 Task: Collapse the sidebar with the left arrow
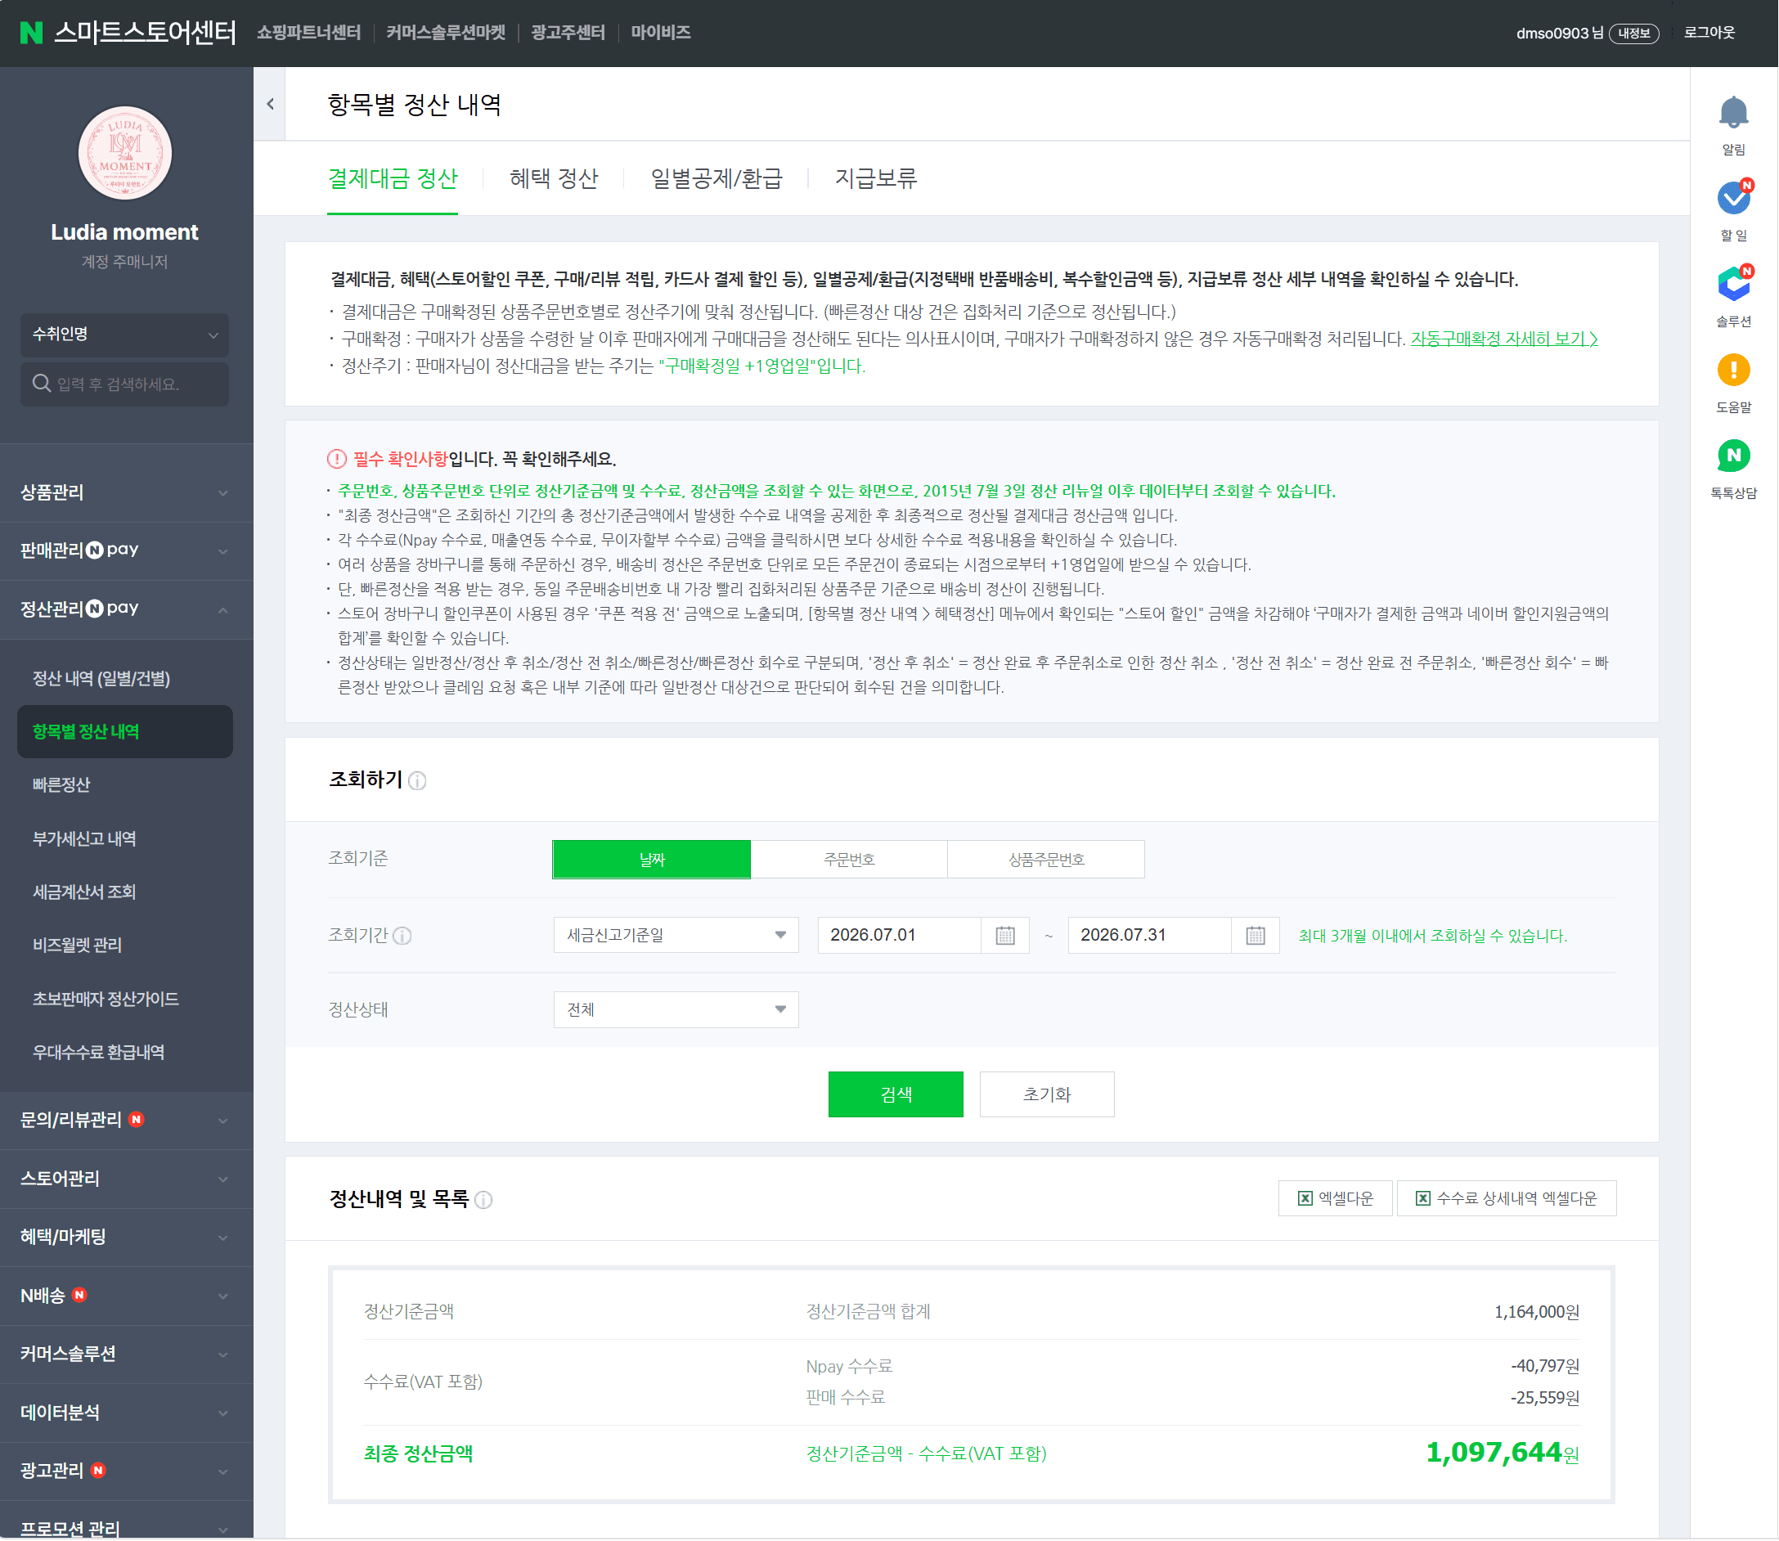click(270, 104)
